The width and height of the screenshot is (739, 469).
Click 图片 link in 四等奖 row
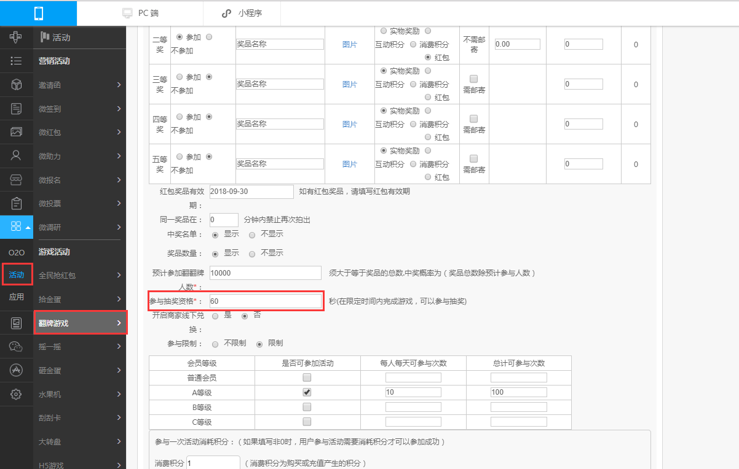349,124
